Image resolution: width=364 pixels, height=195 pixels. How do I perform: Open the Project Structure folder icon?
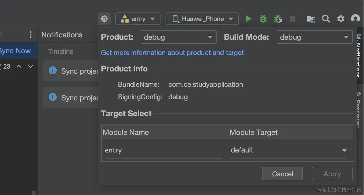[x=311, y=19]
